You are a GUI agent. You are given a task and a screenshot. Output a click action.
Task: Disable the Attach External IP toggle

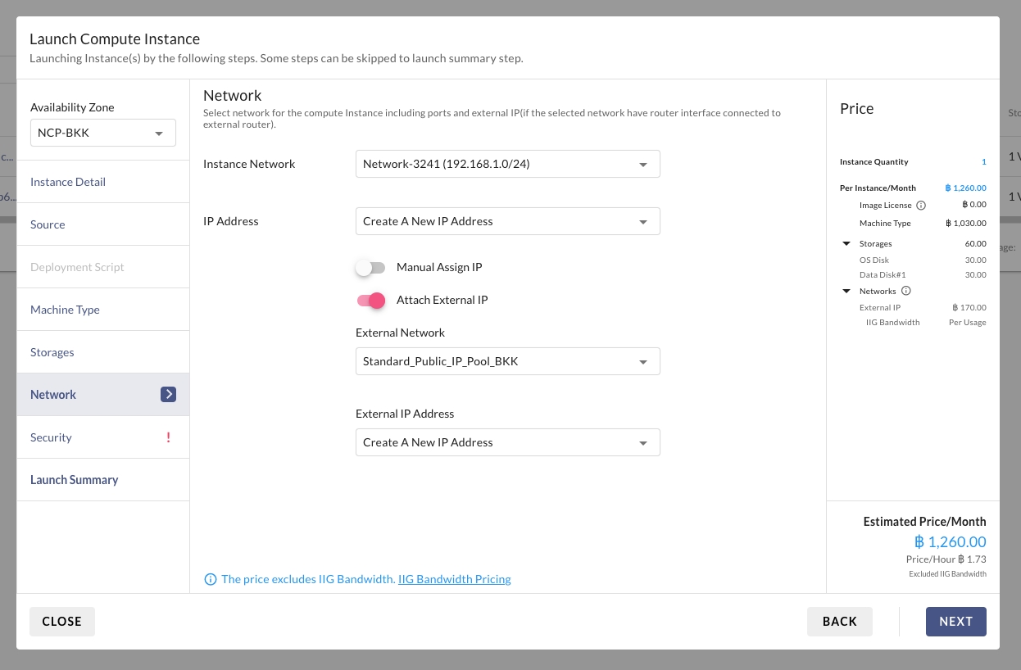370,301
